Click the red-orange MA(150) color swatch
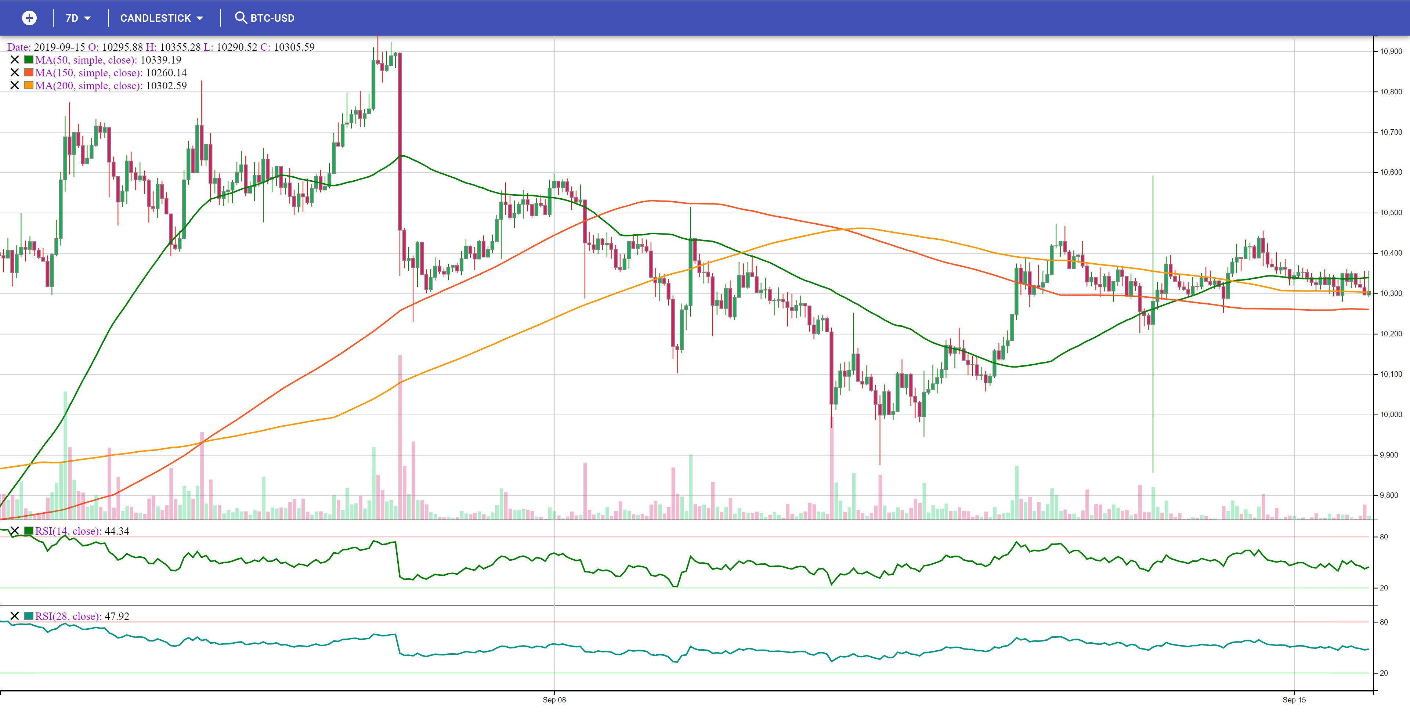The width and height of the screenshot is (1410, 712). [x=29, y=72]
